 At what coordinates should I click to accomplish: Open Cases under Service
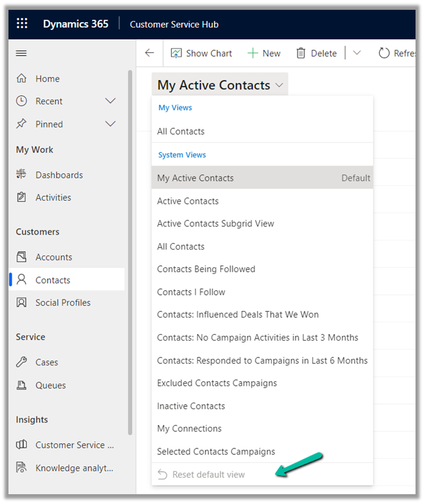[x=46, y=362]
